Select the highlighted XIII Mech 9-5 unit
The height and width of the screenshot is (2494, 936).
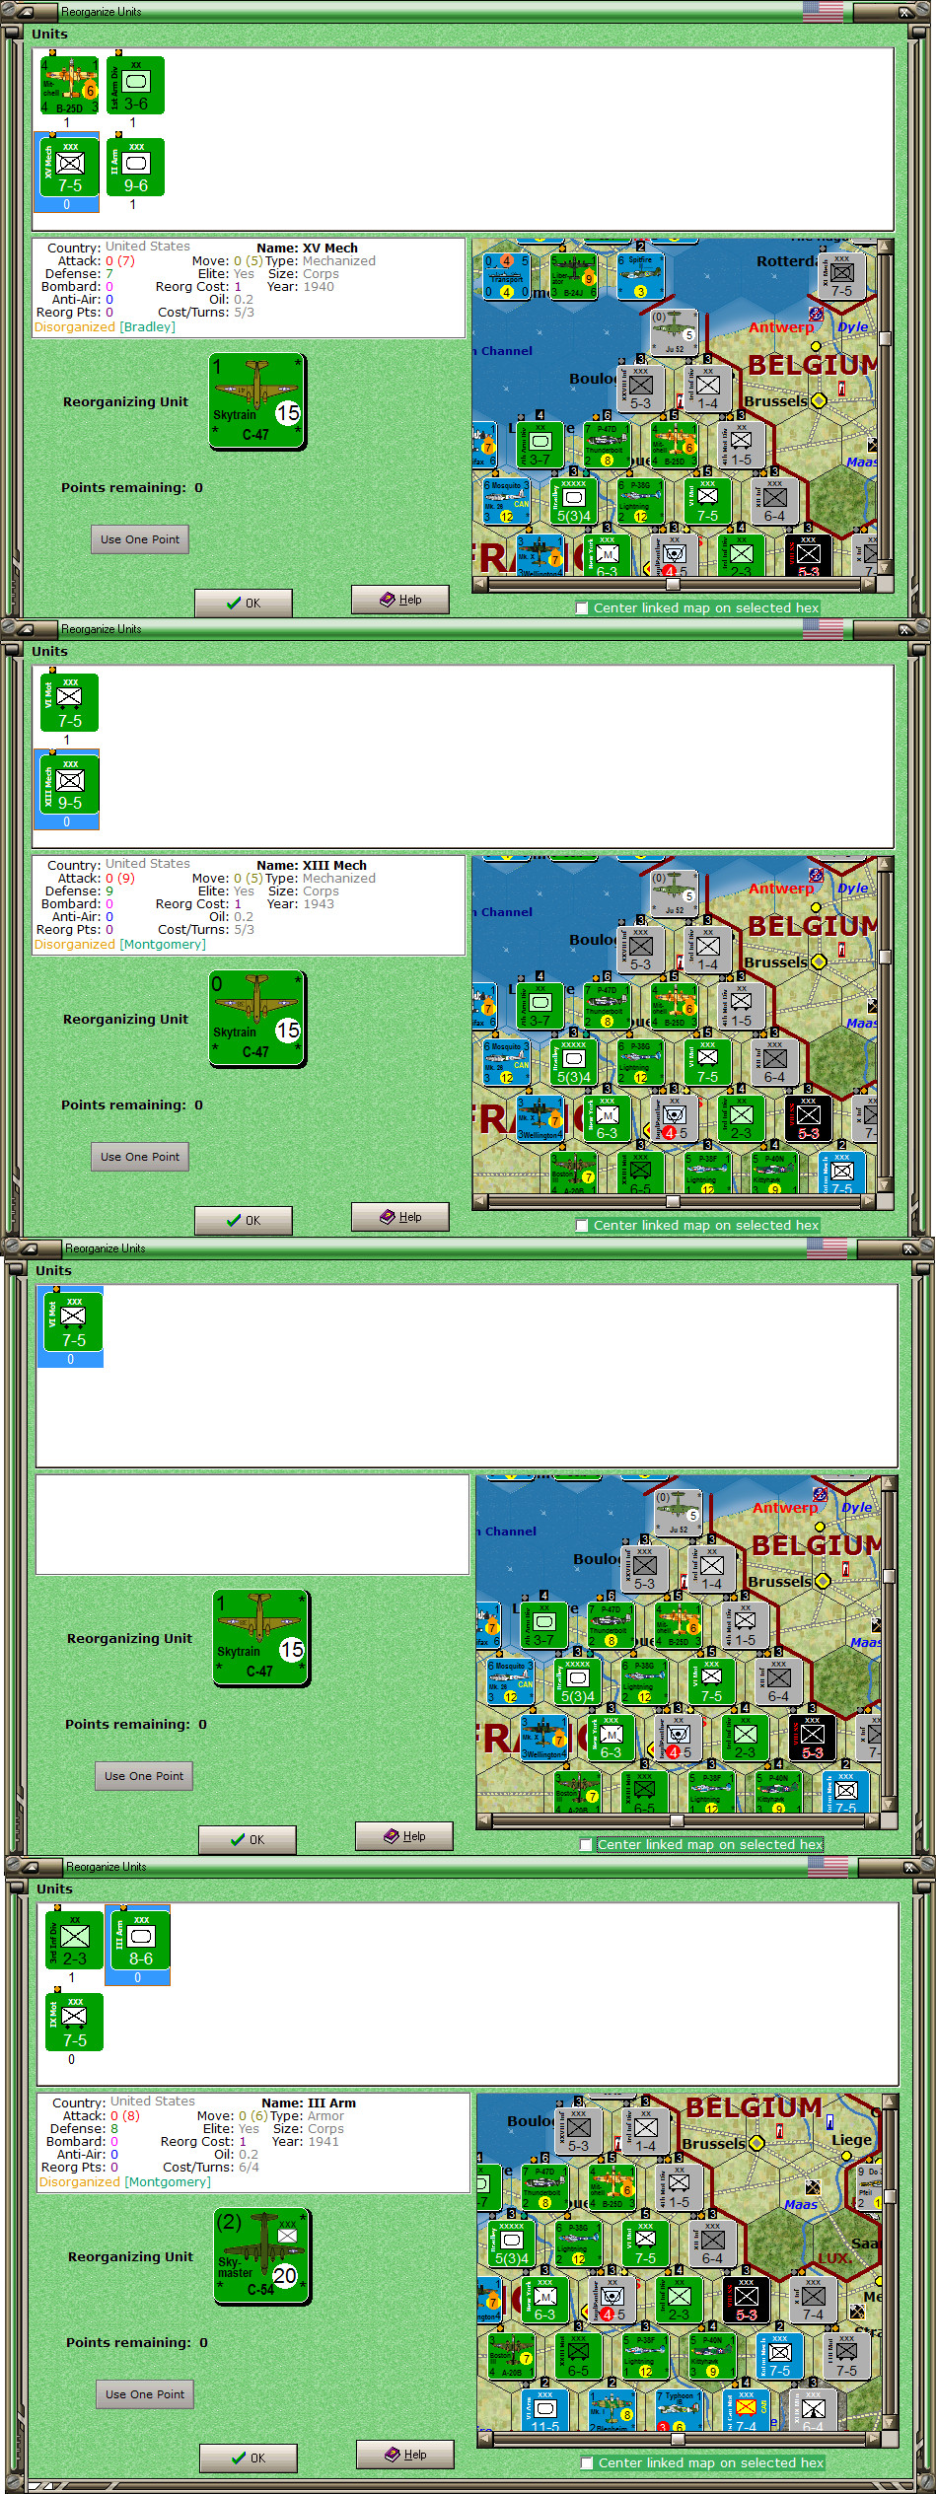pyautogui.click(x=69, y=784)
